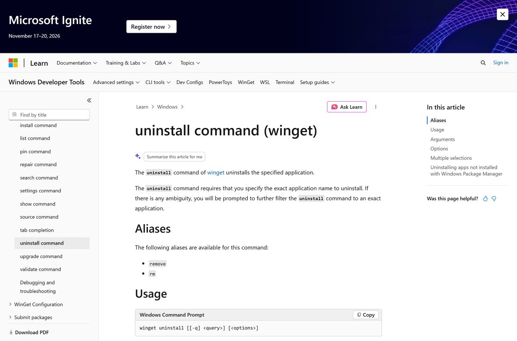Expand the Documentation dropdown
Screen dimensions: 517x341
coord(77,63)
